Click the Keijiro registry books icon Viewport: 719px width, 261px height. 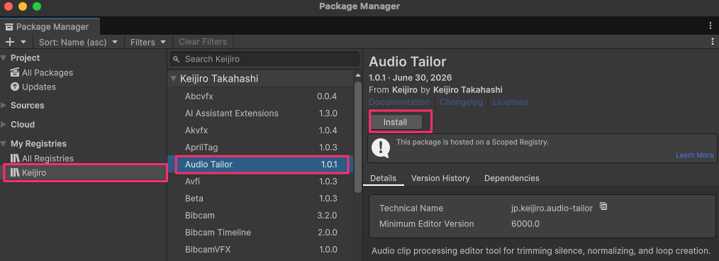click(15, 173)
